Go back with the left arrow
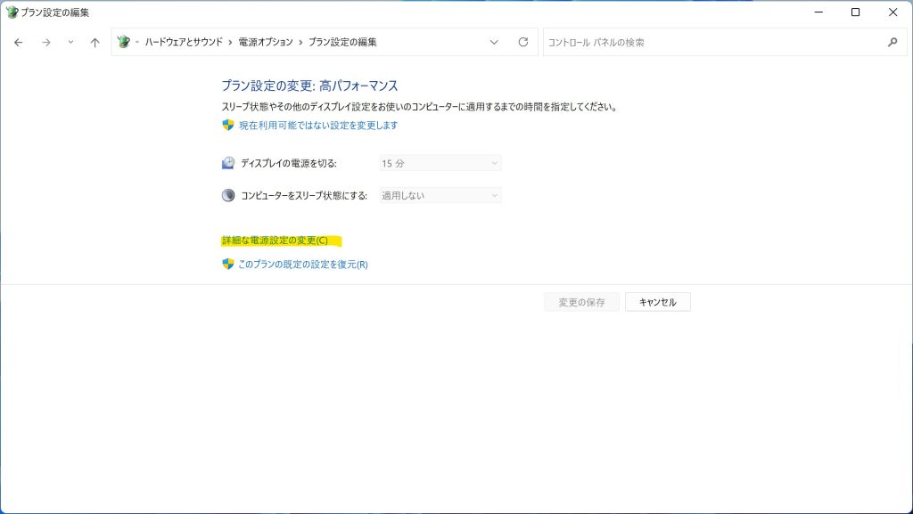The image size is (913, 514). (19, 43)
